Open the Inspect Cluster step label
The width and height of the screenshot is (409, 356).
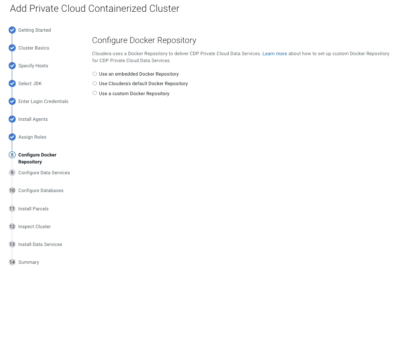coord(34,227)
